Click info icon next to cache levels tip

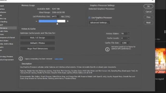coord(107,49)
